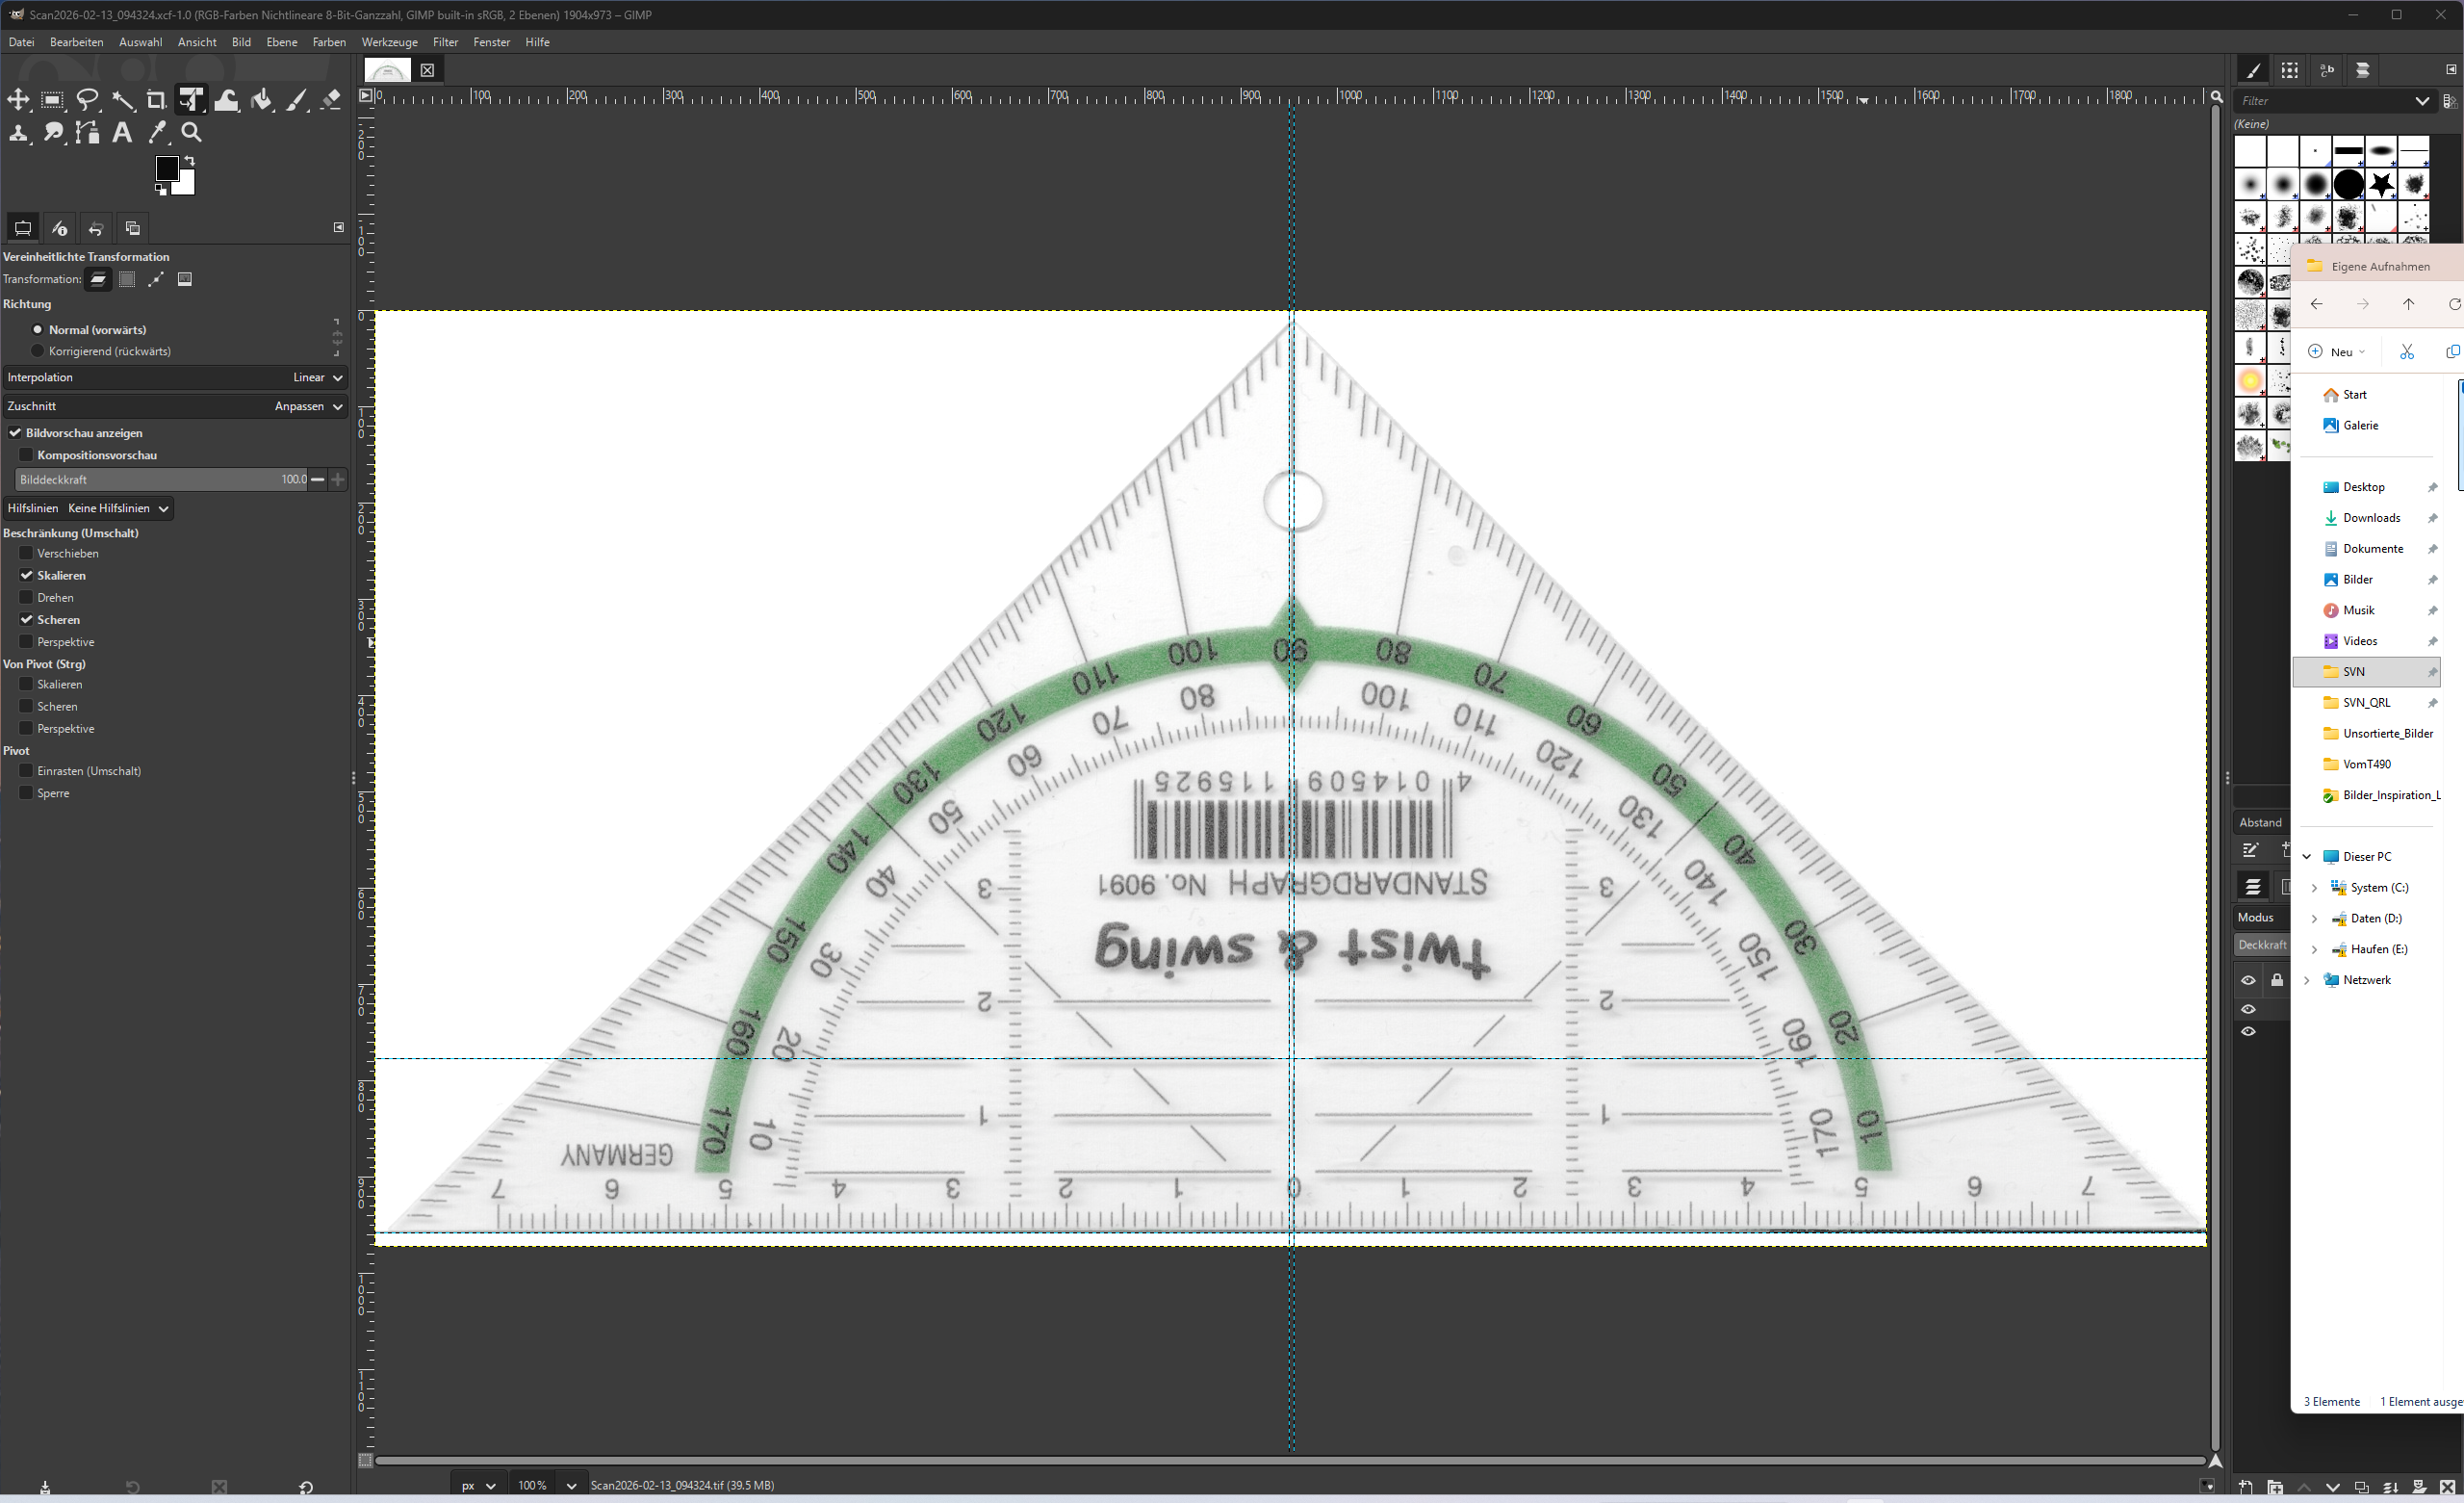Select the Free Select lasso tool
Image resolution: width=2464 pixels, height=1503 pixels.
coord(88,99)
